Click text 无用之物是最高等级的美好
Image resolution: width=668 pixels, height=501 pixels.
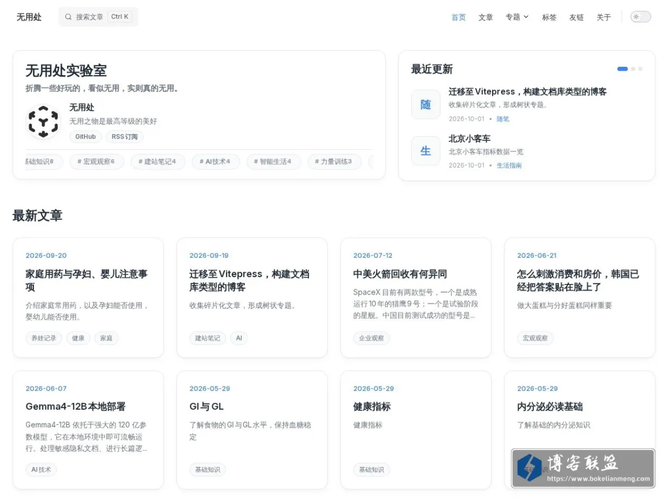(x=113, y=121)
